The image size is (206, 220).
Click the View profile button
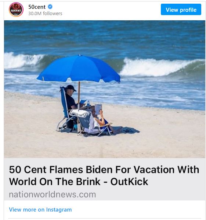click(181, 10)
